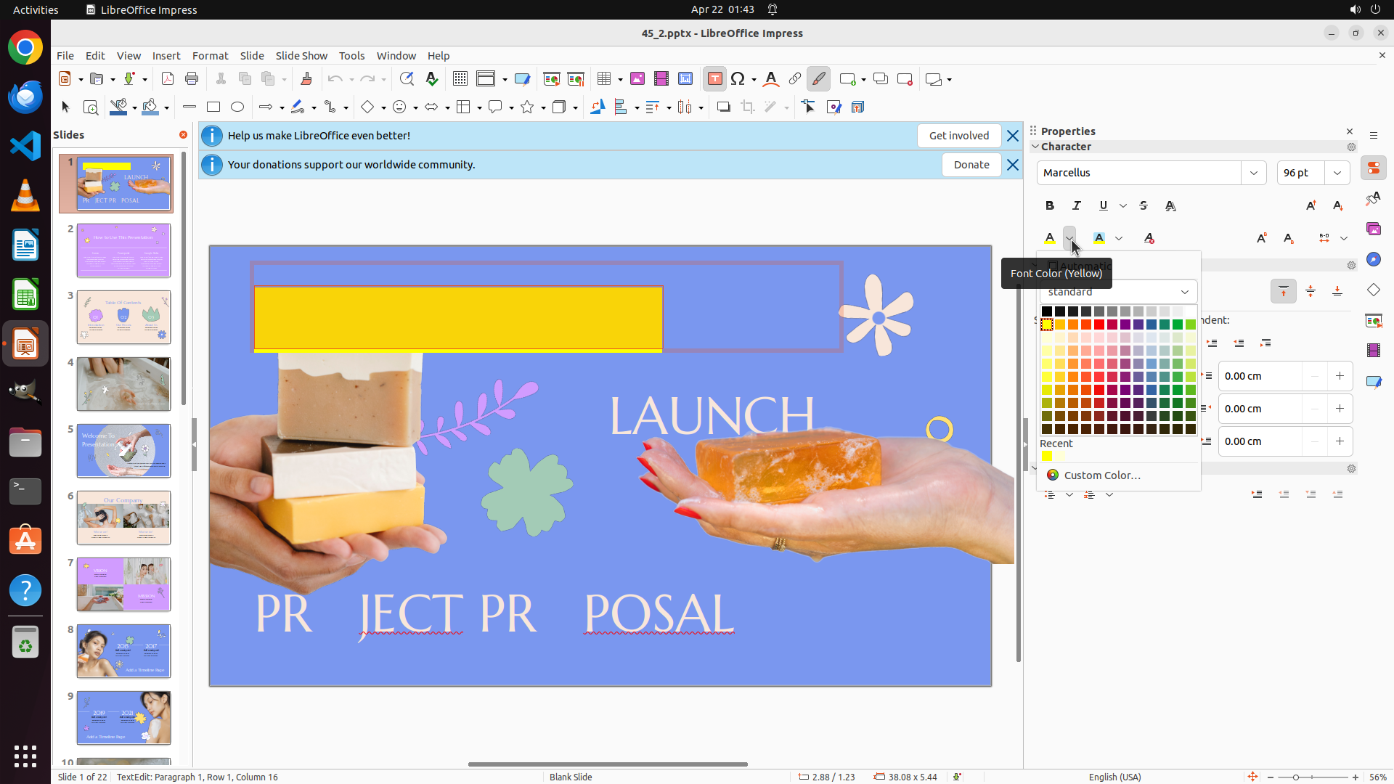This screenshot has height=784, width=1394.
Task: Select the Rectangle shape tool
Action: tap(213, 107)
